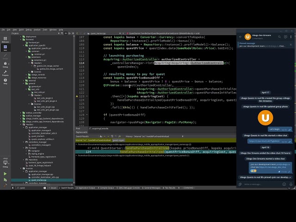This screenshot has height=222, width=296.
Task: Open Telegram comments panel icon
Action: point(285,37)
